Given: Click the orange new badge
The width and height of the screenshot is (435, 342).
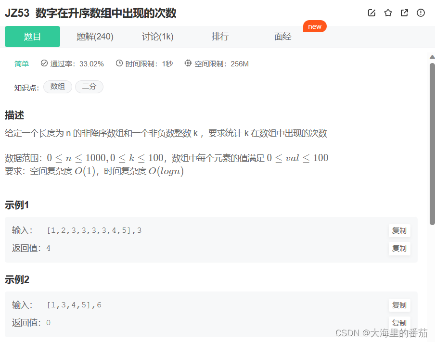Looking at the screenshot, I should [315, 26].
